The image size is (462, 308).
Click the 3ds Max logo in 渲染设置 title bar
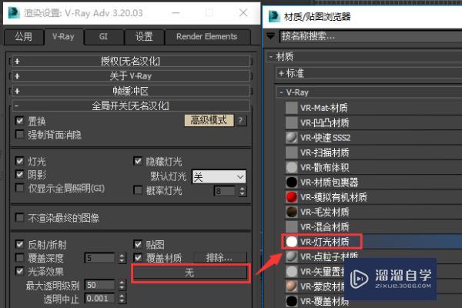click(14, 12)
